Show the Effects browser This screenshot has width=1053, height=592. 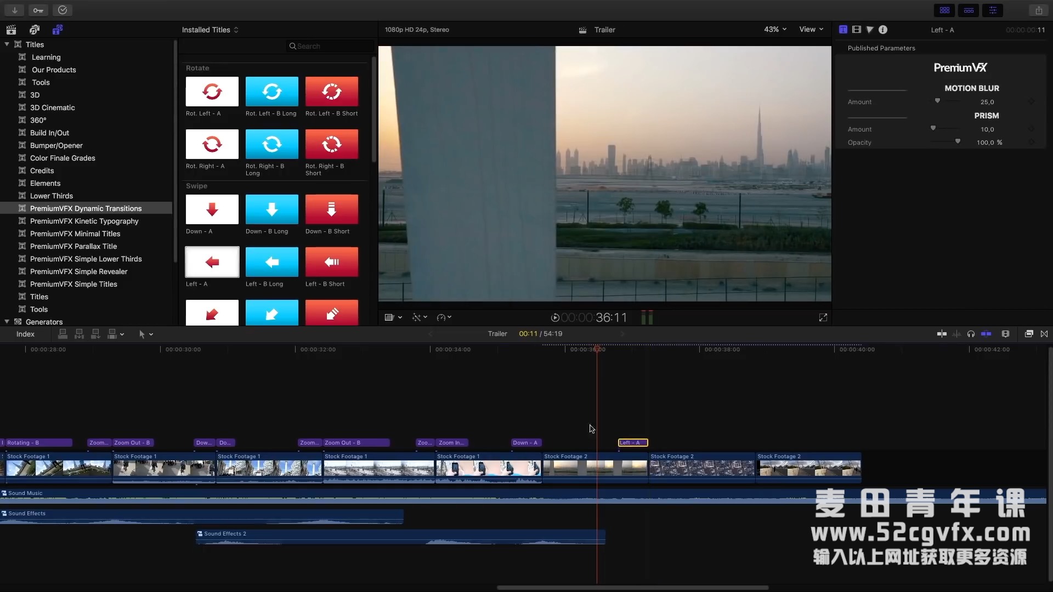coord(1029,334)
